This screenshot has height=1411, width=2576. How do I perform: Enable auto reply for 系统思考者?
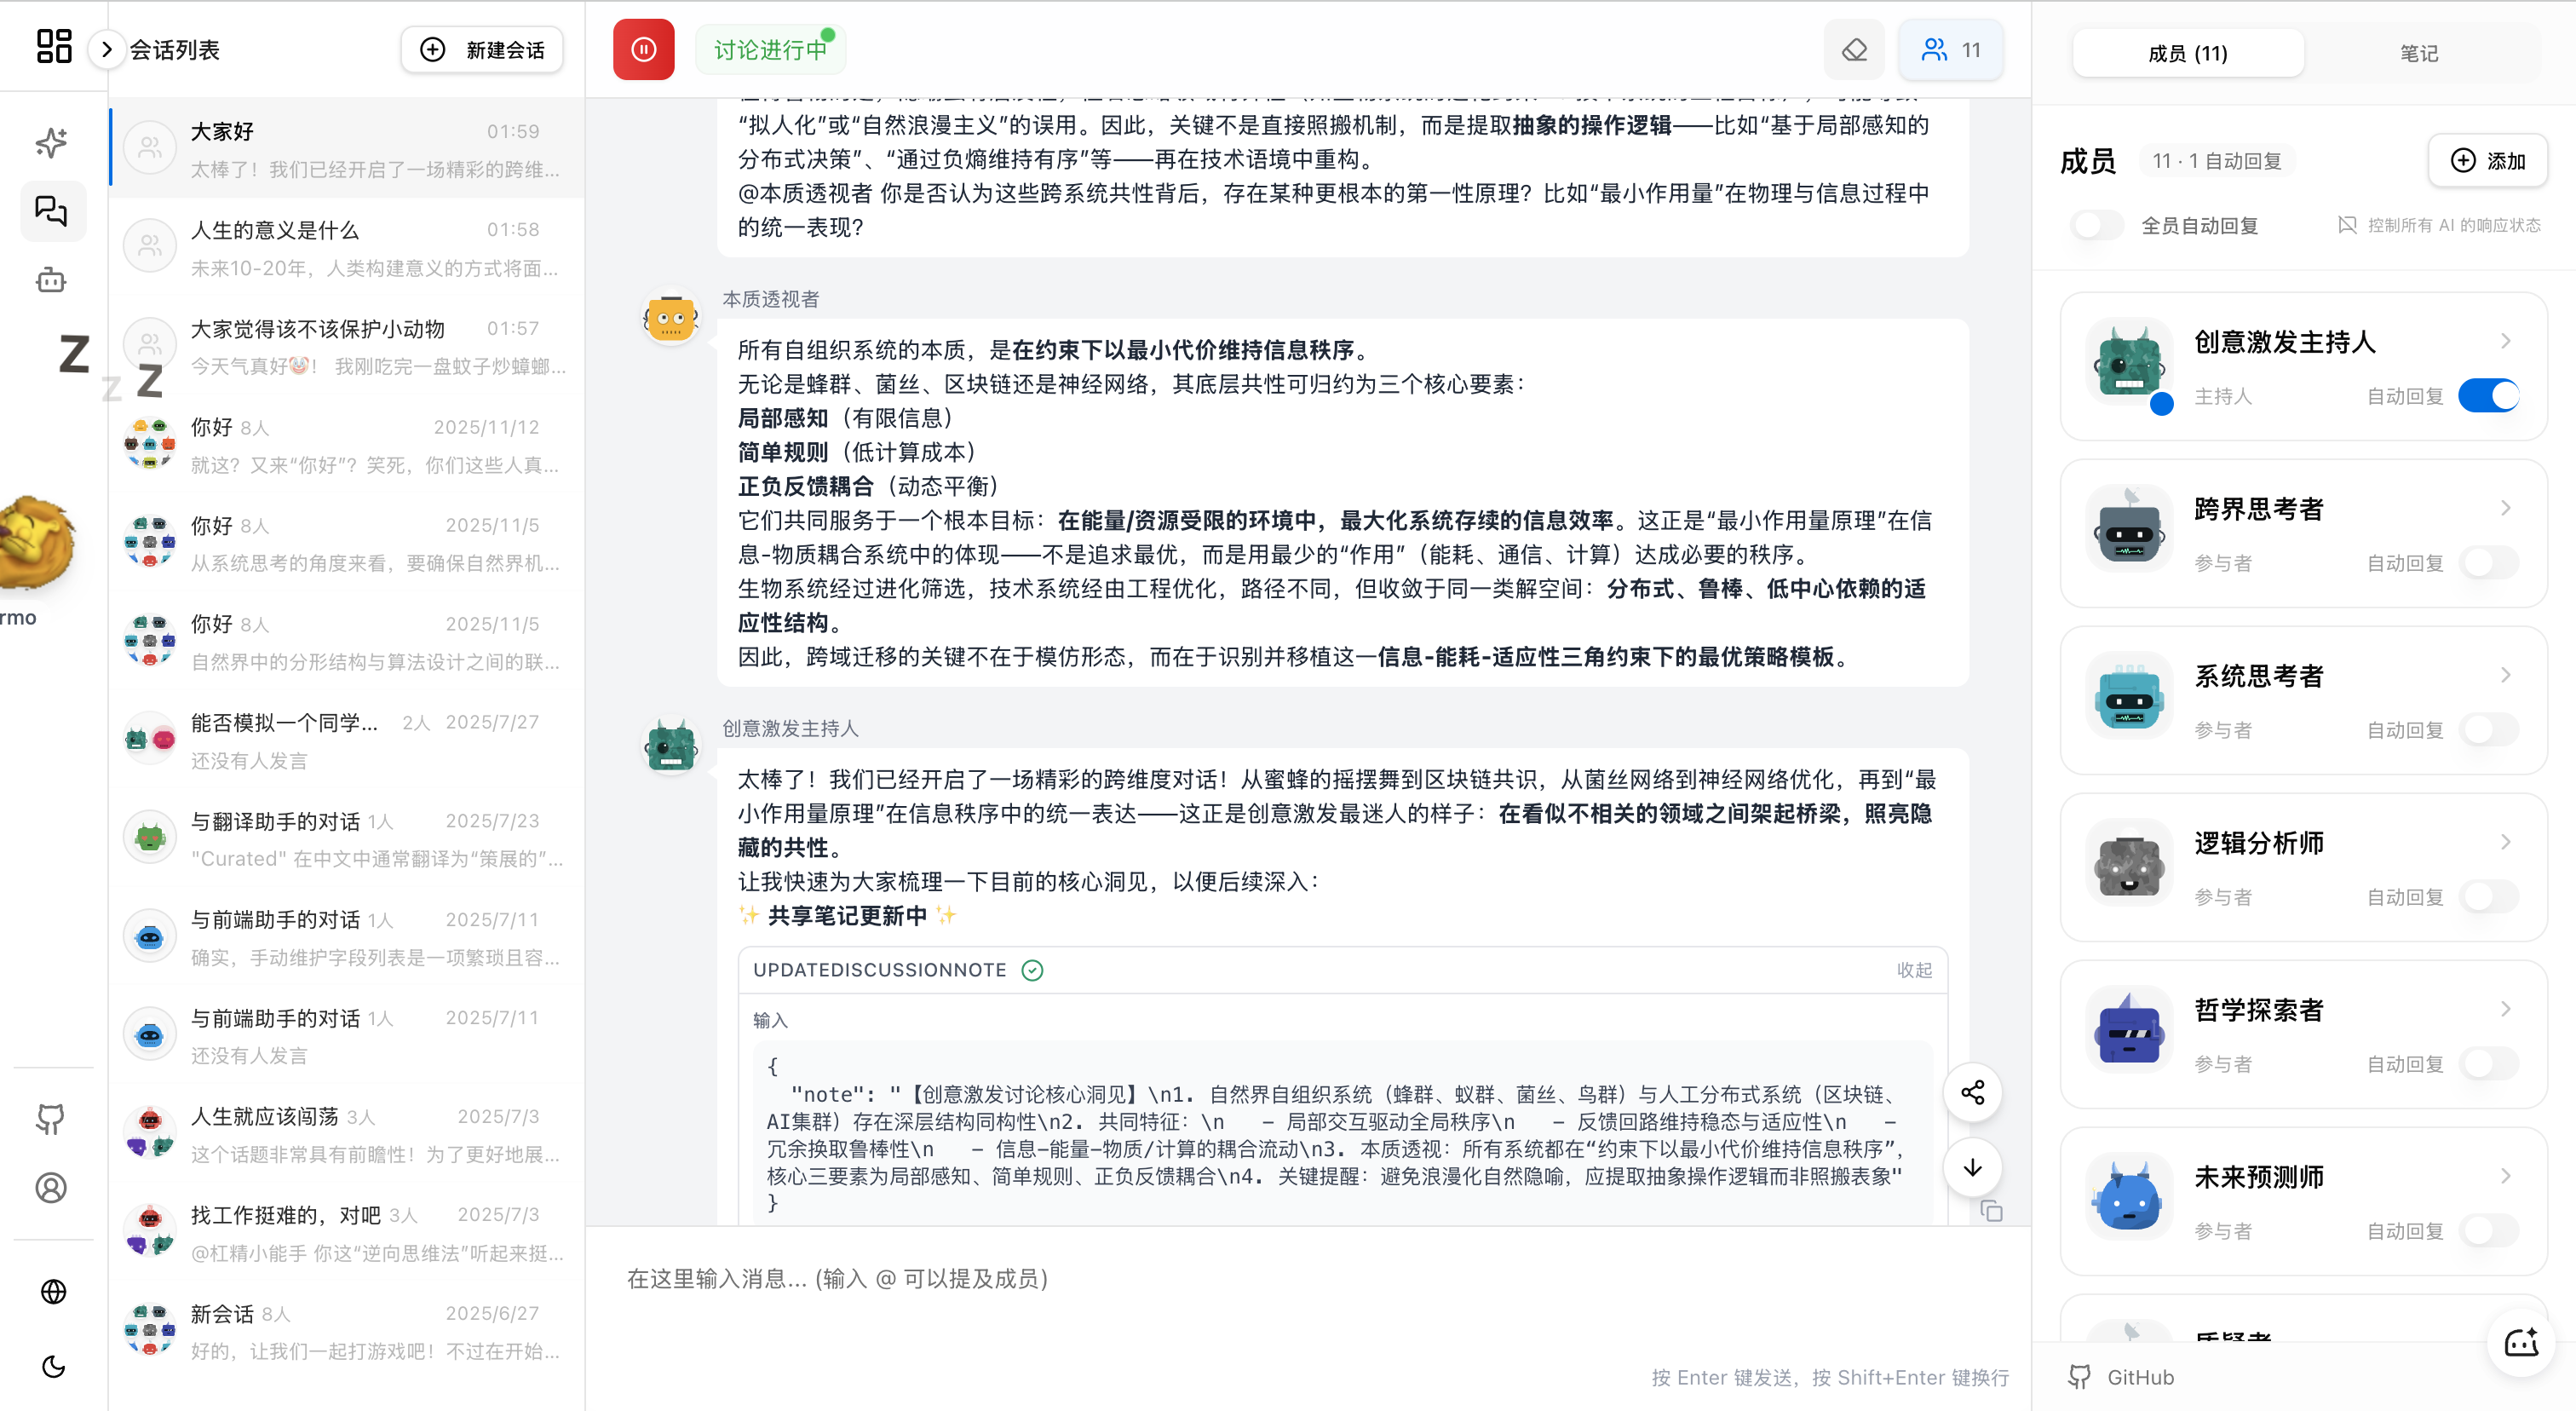coord(2488,730)
